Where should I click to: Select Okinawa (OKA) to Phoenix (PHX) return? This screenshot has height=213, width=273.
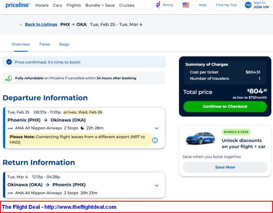pos(46,185)
